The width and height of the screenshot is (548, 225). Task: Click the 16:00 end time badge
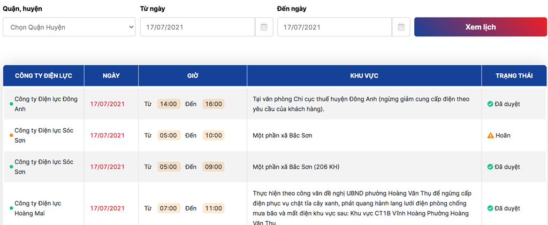point(214,104)
